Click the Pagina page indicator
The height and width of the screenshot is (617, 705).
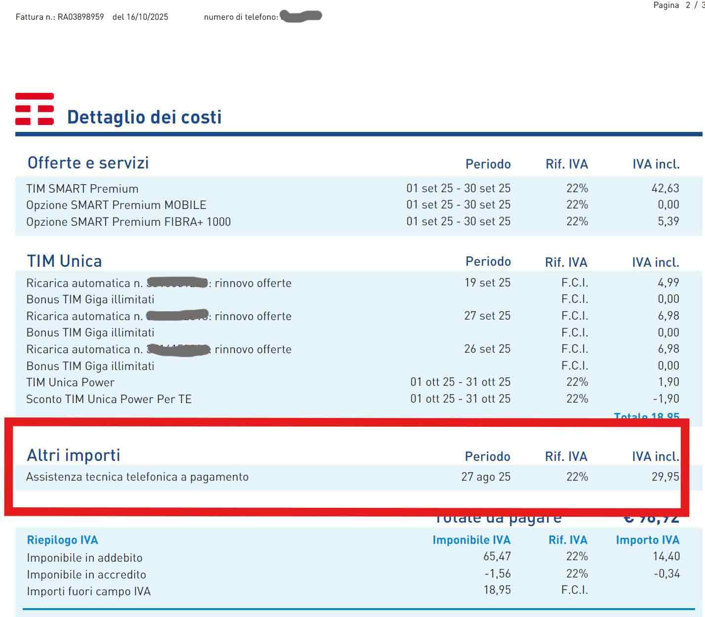pos(677,5)
